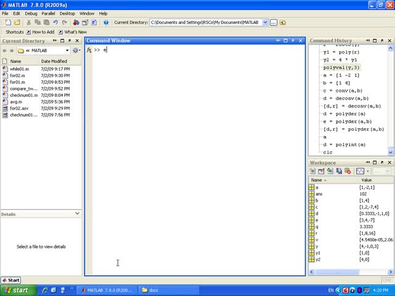Image resolution: width=395 pixels, height=296 pixels.
Task: Click the Workspace Import Data icon
Action: tap(330, 171)
